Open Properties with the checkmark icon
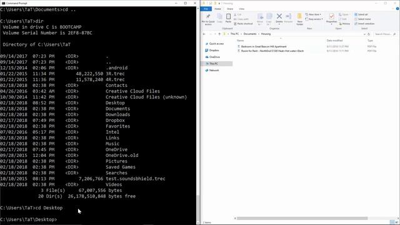 [x=331, y=17]
